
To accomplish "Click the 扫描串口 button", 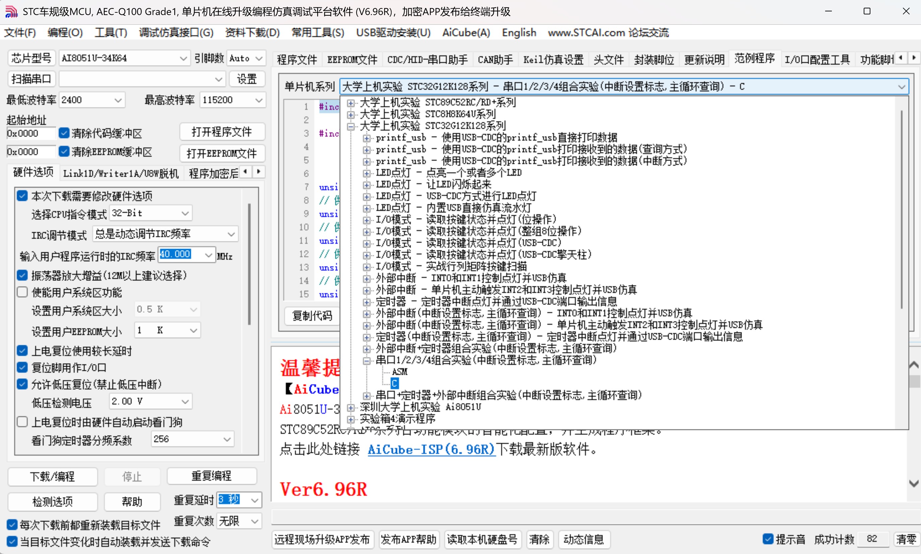I will [32, 79].
